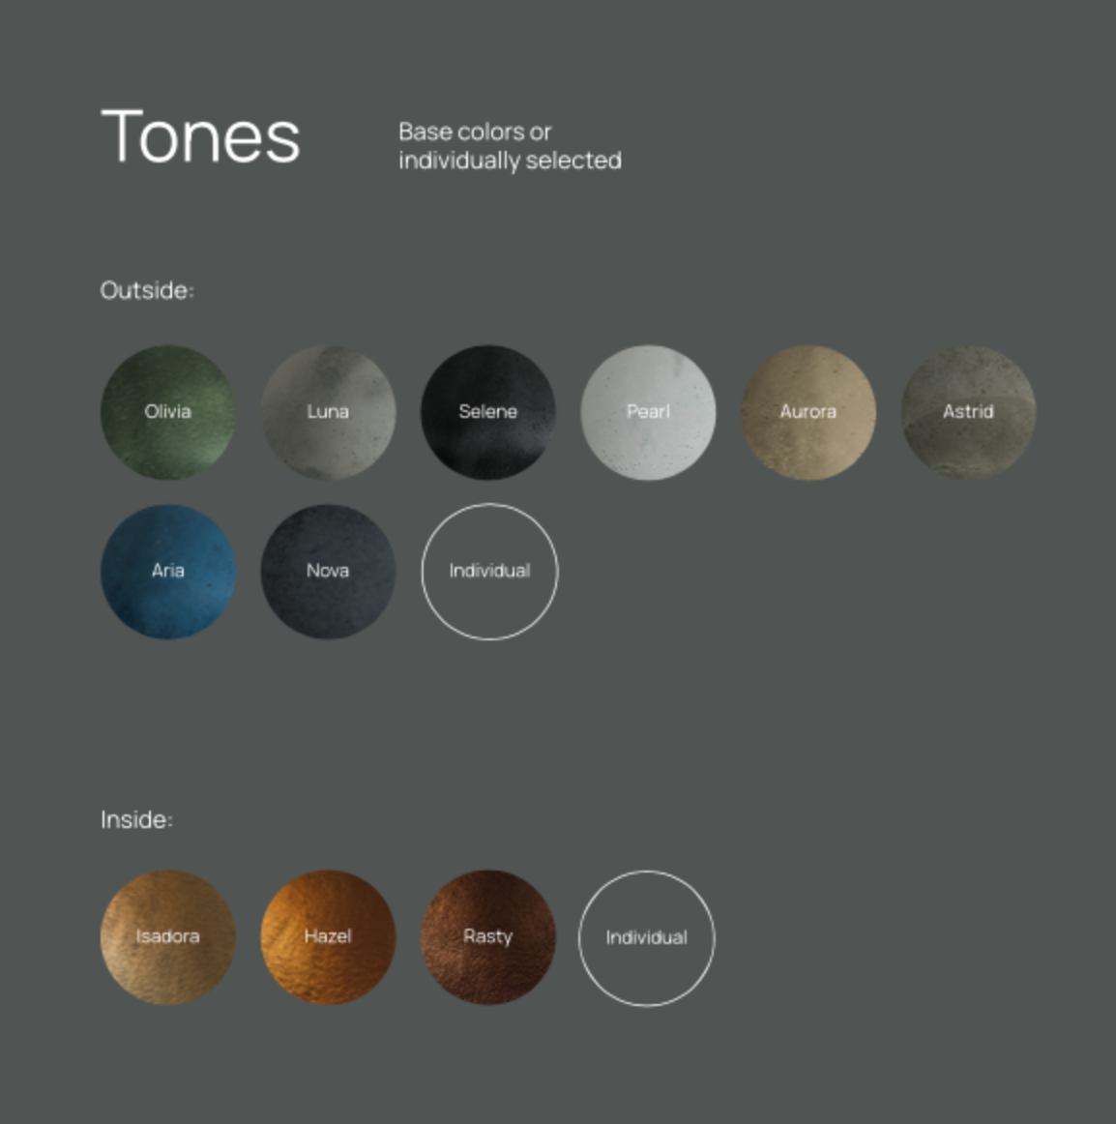1116x1124 pixels.
Task: Choose the Aurora beige tone
Action: point(808,412)
